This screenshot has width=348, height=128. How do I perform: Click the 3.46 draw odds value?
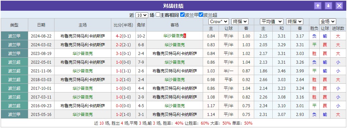tap(281, 71)
